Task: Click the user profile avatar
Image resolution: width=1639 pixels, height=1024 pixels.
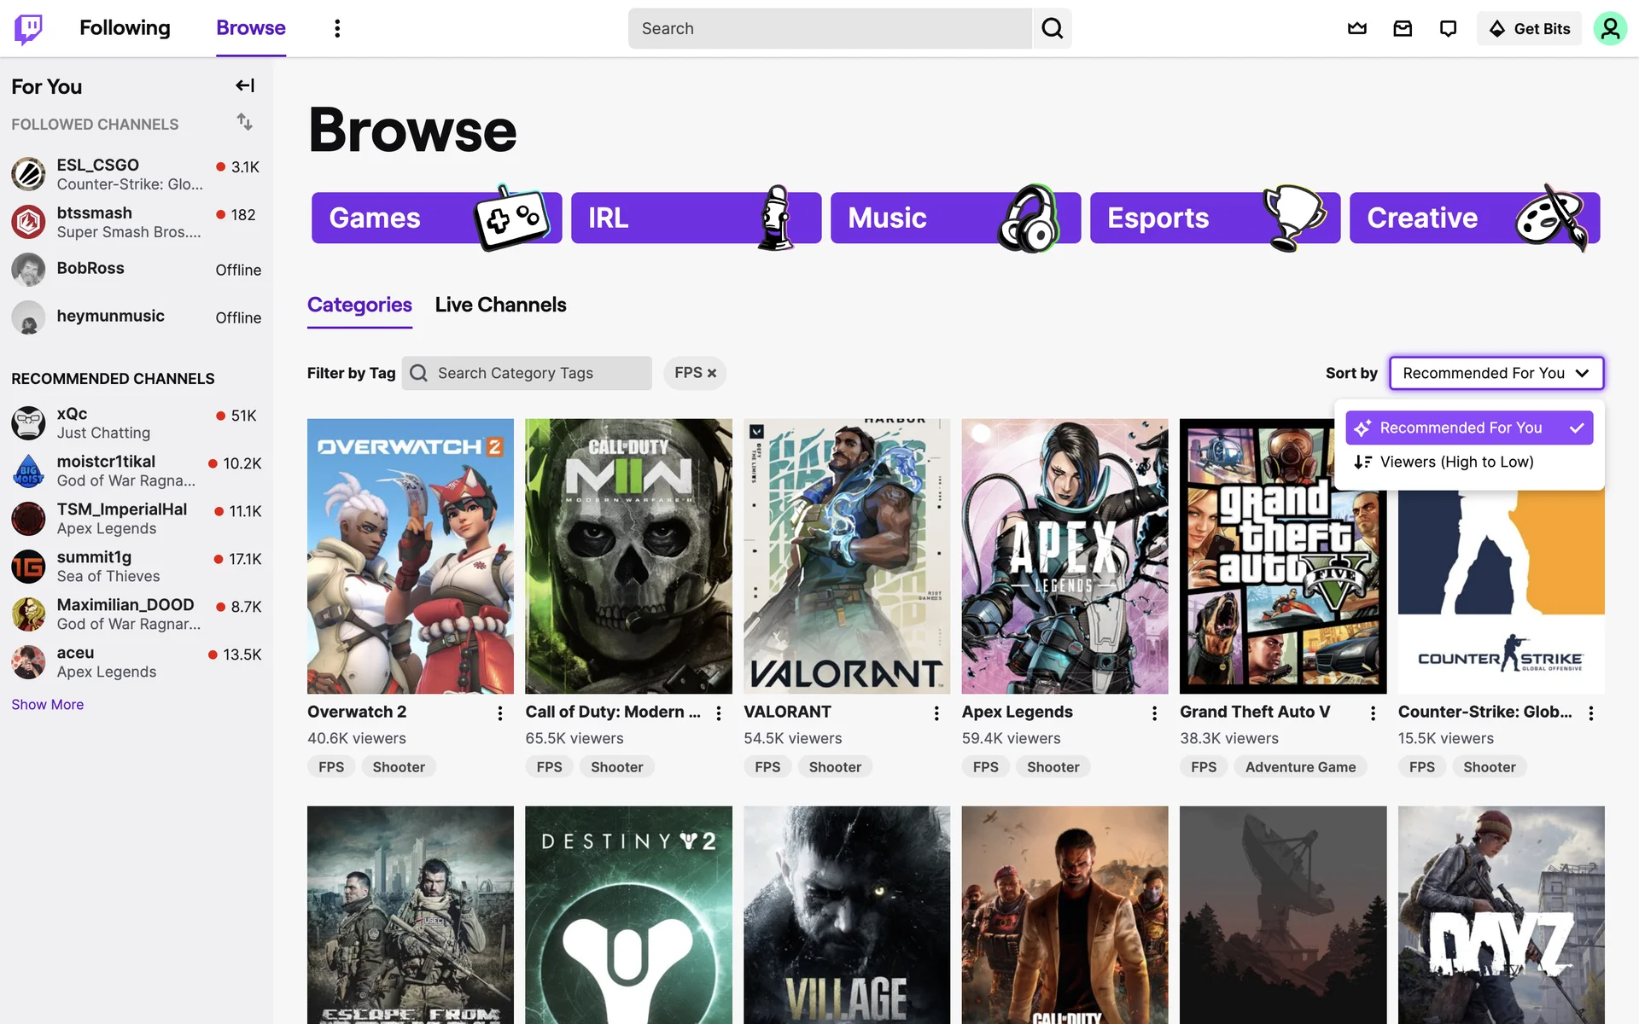Action: tap(1609, 28)
